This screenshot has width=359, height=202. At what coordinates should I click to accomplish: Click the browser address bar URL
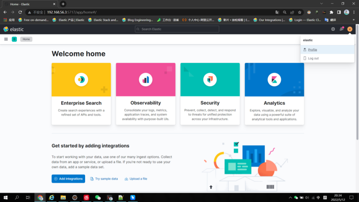(72, 12)
